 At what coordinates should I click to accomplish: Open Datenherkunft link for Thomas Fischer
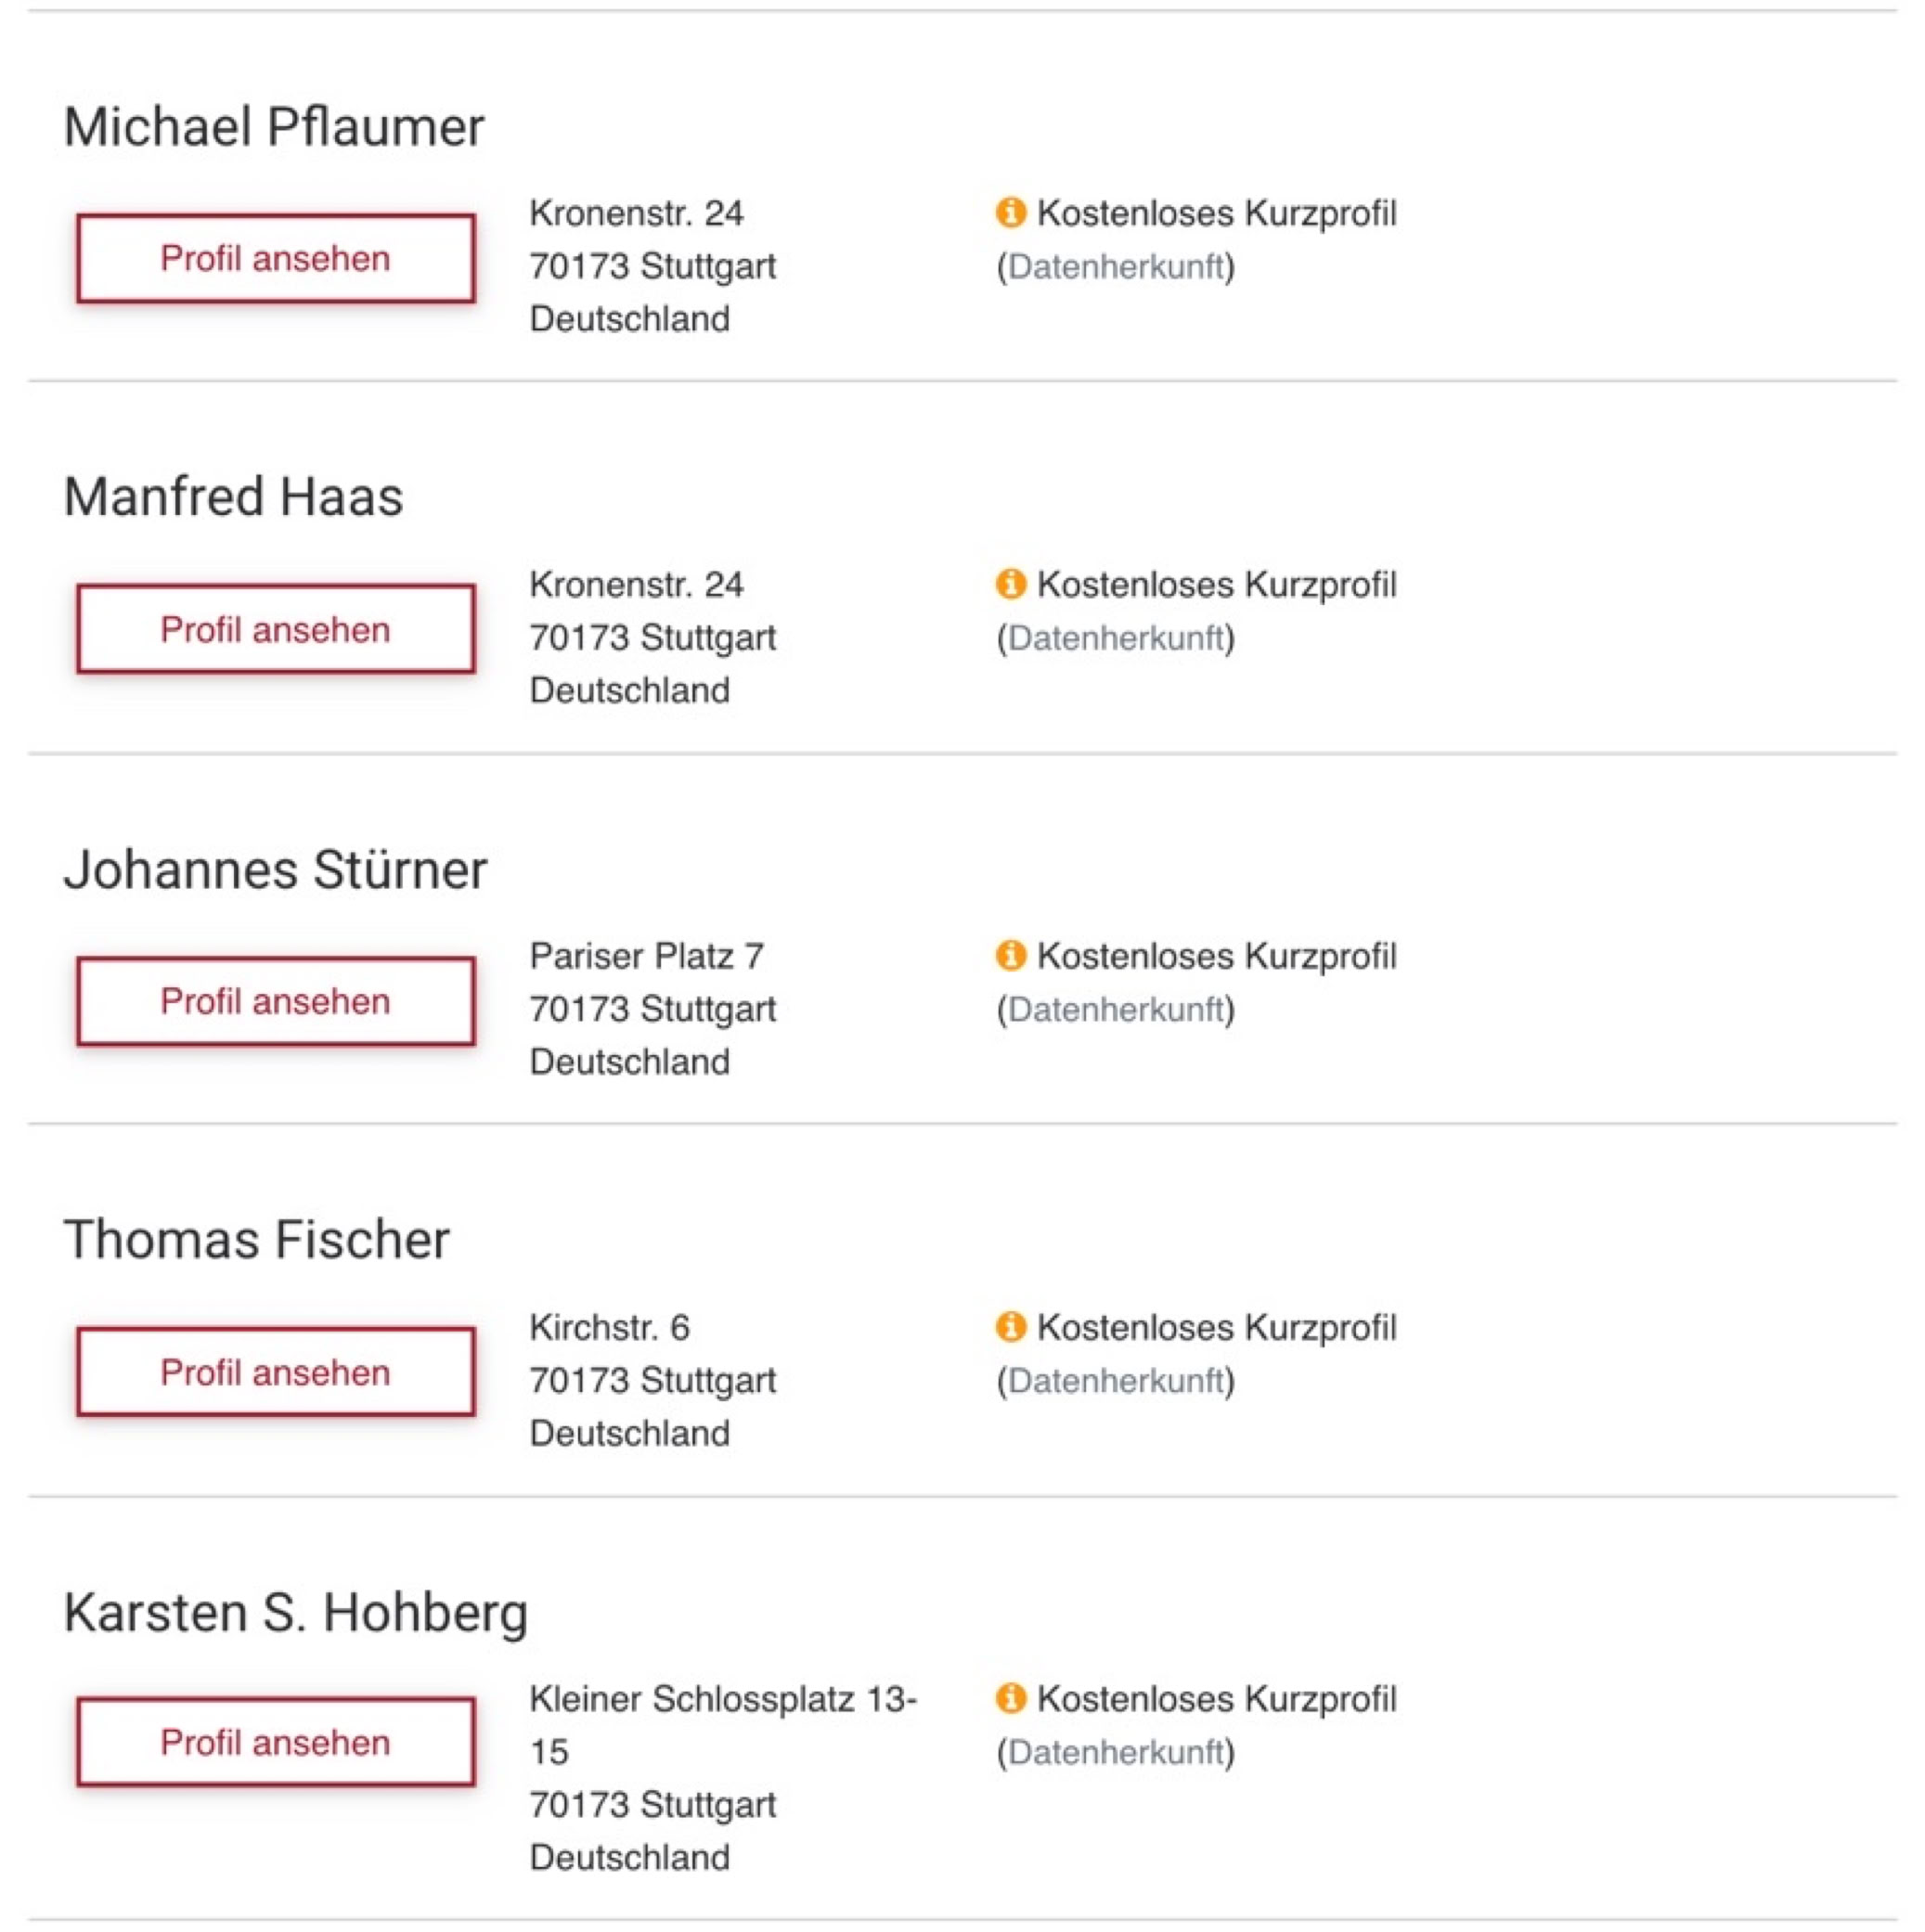(1115, 1381)
